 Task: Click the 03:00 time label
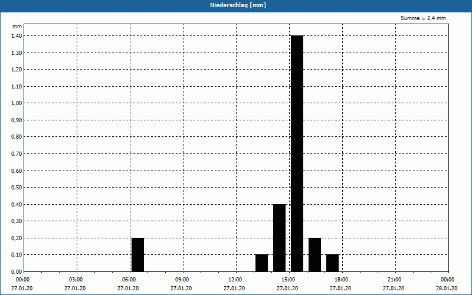coord(77,280)
